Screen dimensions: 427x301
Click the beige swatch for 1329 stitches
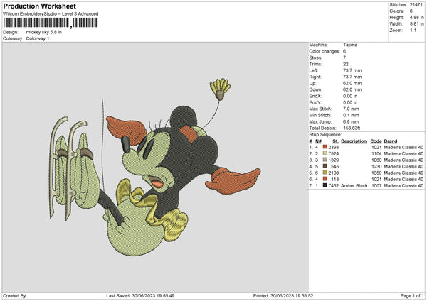click(325, 160)
